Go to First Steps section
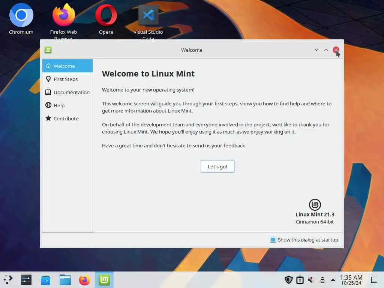Image resolution: width=384 pixels, height=288 pixels. click(67, 79)
